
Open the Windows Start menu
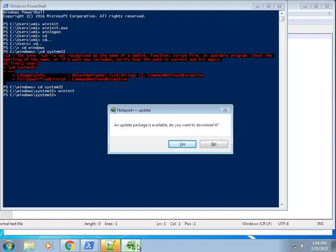(9, 245)
